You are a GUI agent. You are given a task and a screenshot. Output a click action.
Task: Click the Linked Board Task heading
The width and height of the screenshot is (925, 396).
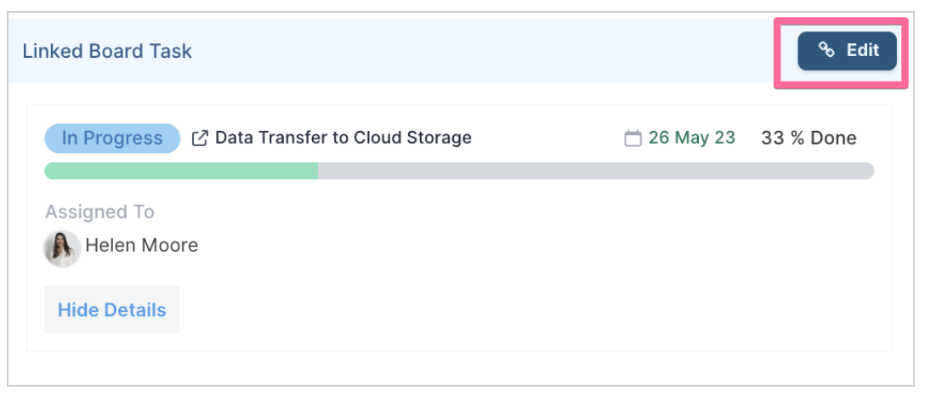(x=107, y=51)
